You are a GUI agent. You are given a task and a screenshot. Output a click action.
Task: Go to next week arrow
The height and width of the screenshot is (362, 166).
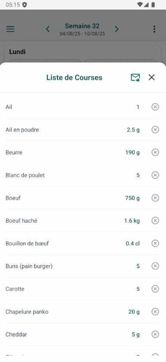tap(117, 29)
